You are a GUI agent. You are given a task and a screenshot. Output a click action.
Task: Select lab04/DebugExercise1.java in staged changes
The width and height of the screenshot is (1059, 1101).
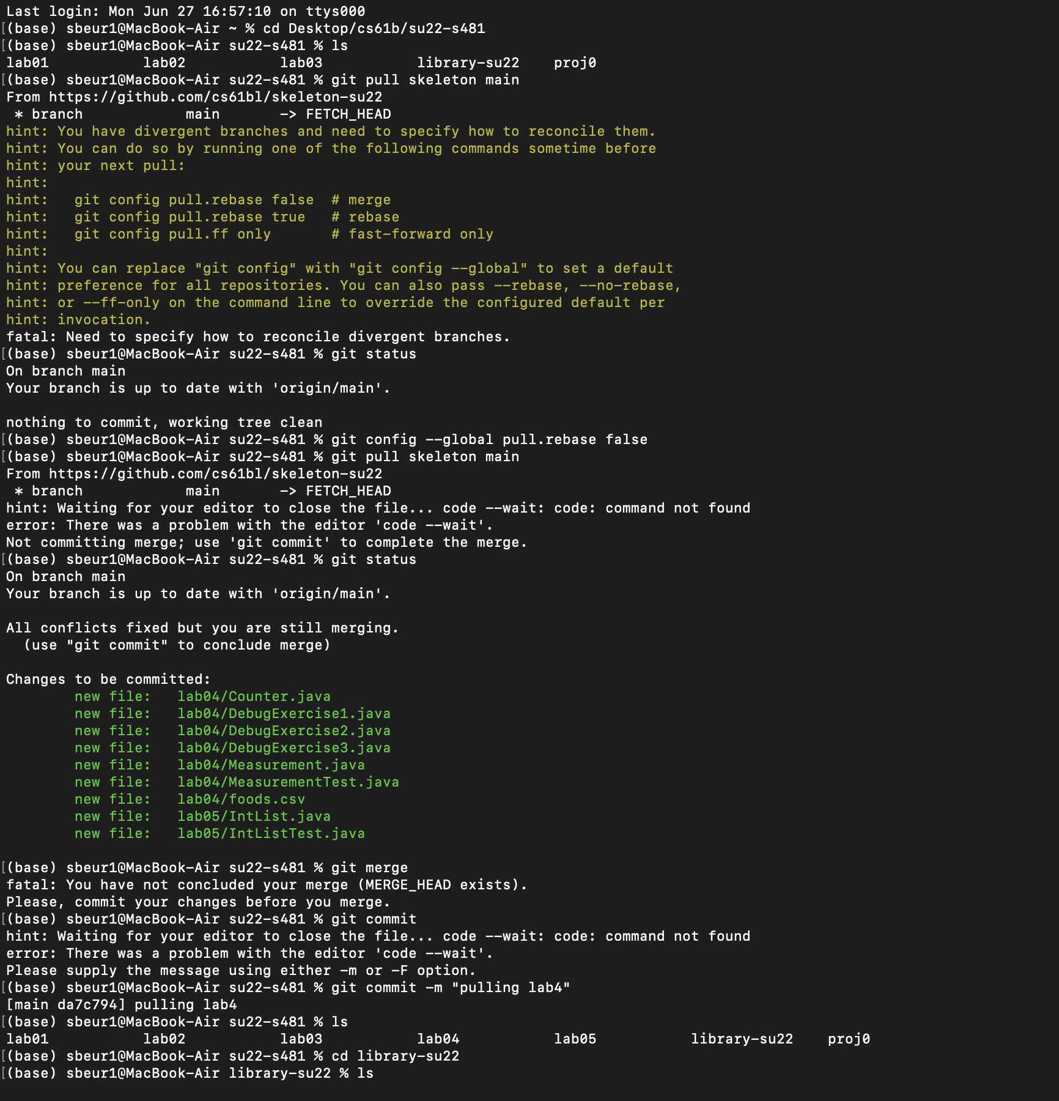[284, 714]
